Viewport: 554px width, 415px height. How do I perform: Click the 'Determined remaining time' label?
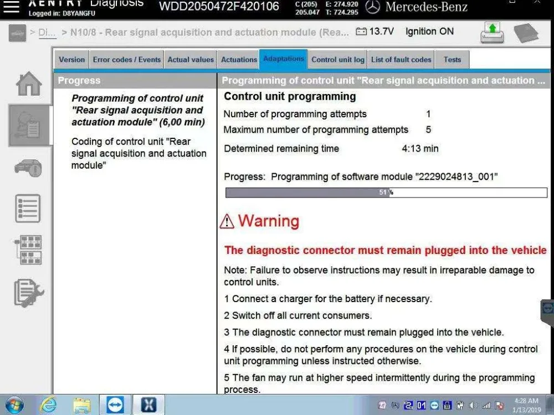click(281, 148)
